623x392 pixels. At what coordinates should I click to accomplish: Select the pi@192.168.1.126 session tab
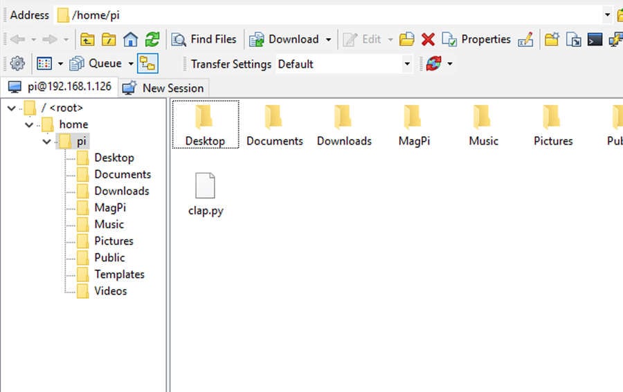[60, 88]
